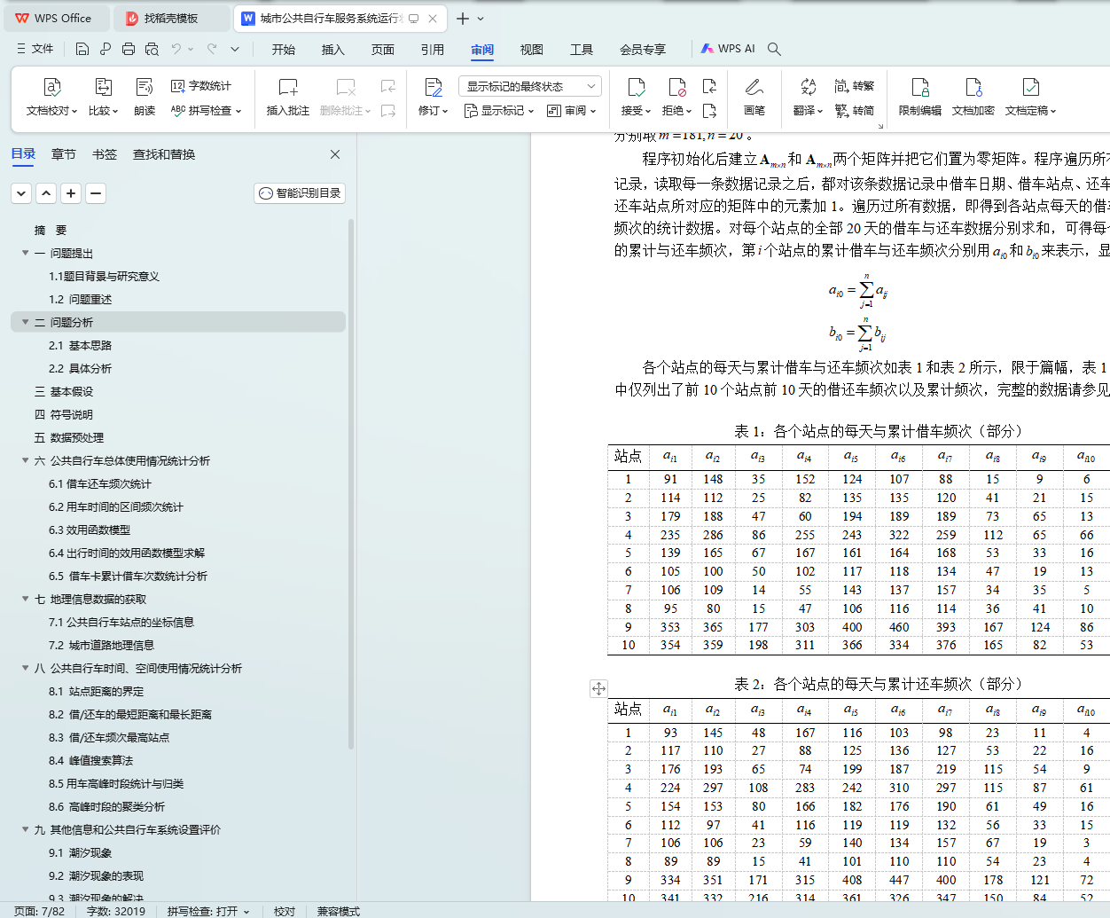
Task: Click 字数: 32019 in the status bar
Action: [116, 911]
